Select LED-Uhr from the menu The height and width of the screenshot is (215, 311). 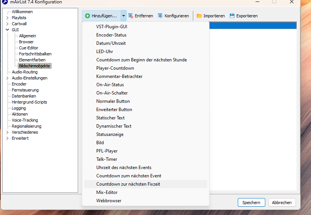(x=105, y=52)
